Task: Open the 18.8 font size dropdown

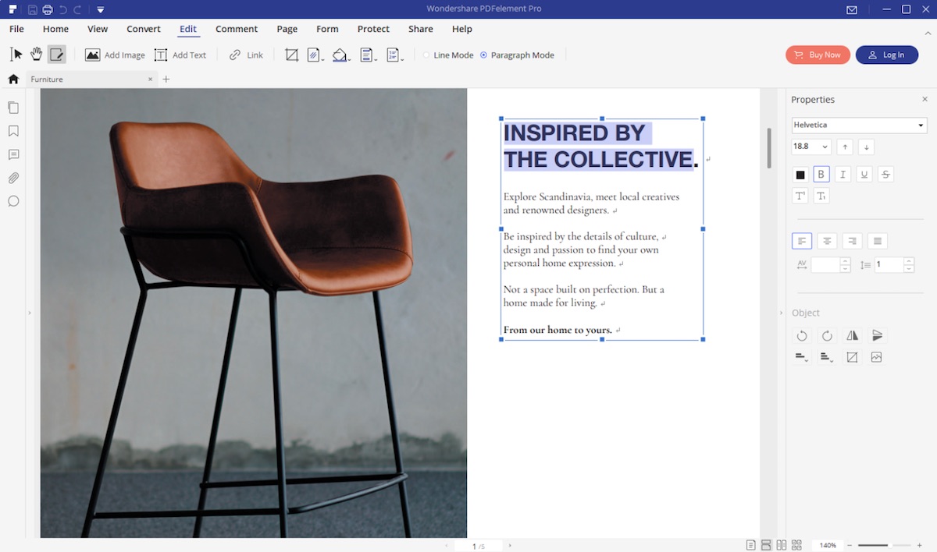Action: [811, 147]
